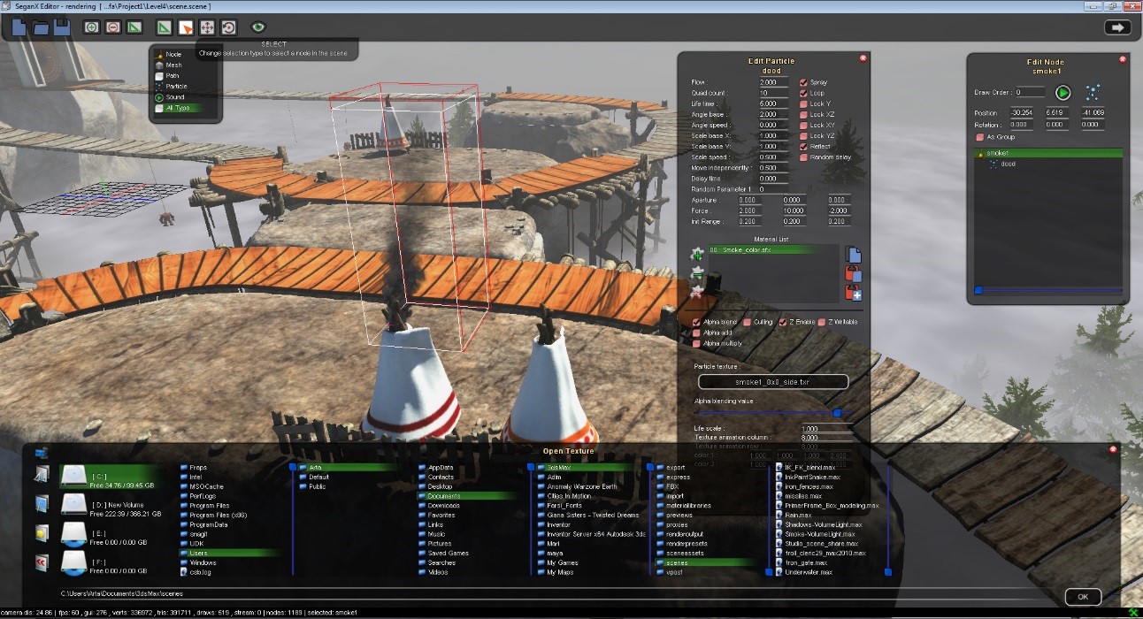Open a scene file with folder icon
The width and height of the screenshot is (1143, 619).
(x=40, y=27)
